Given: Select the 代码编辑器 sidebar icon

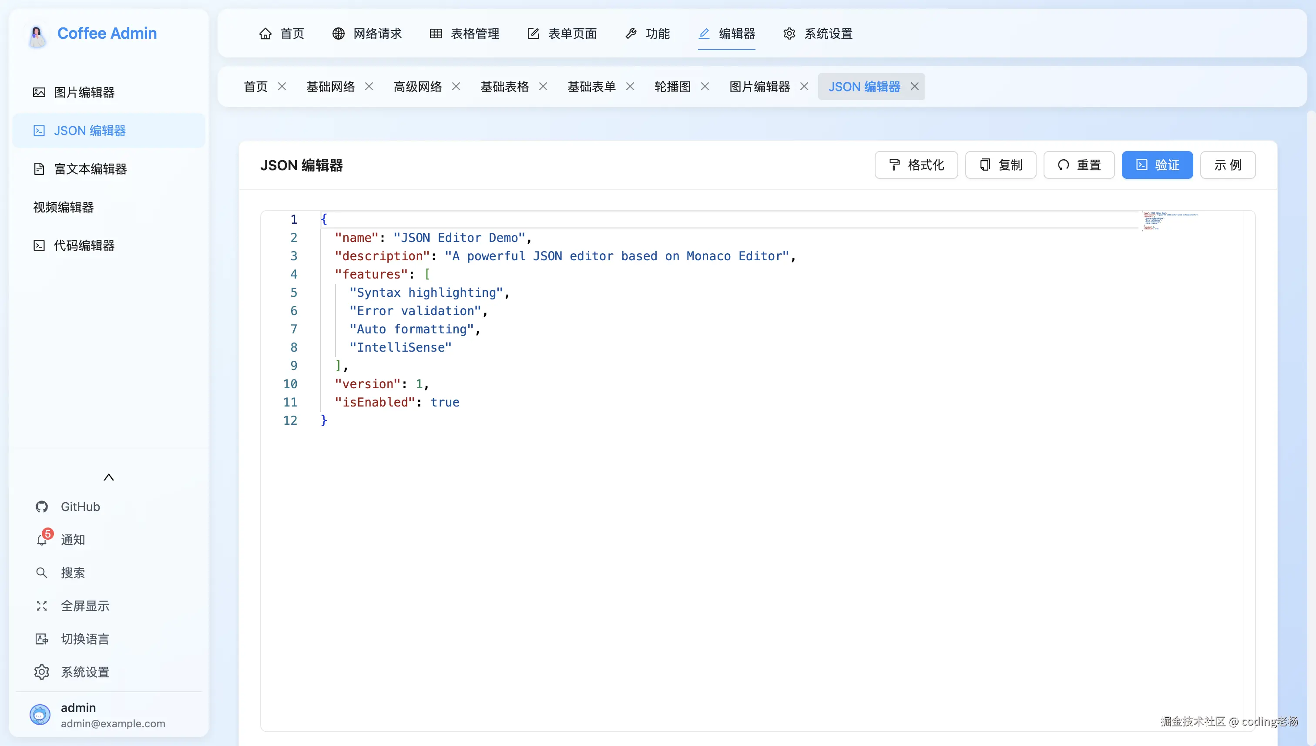Looking at the screenshot, I should pos(40,245).
